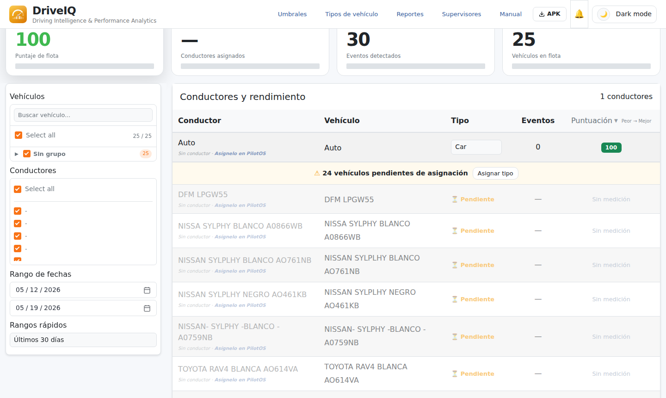Viewport: 666px width, 398px height.
Task: Toggle first driver checkbox under Conductores Select all
Action: (x=18, y=211)
